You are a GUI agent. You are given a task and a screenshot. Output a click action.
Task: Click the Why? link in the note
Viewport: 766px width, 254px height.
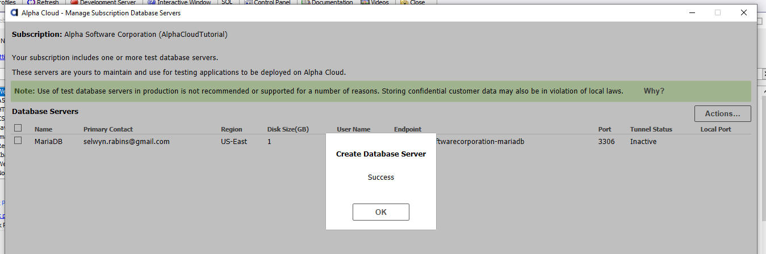(654, 91)
